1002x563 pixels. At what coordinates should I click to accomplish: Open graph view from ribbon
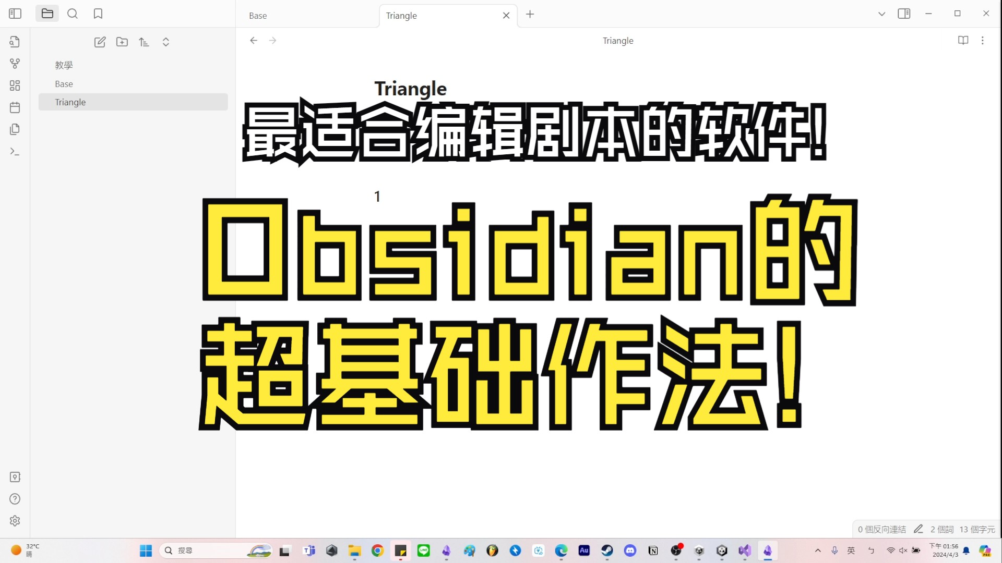(x=15, y=64)
